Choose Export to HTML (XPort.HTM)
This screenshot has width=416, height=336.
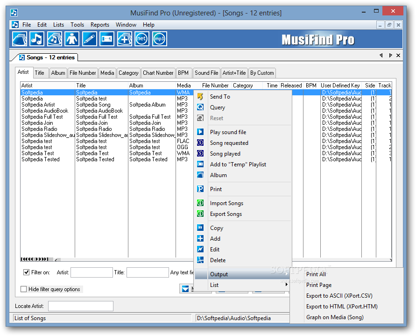342,306
